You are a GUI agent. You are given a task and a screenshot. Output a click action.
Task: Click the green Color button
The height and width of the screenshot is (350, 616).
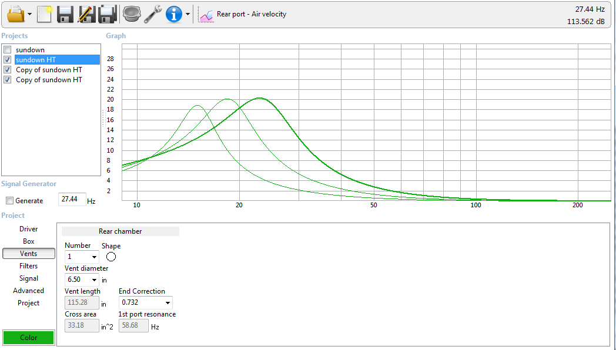pyautogui.click(x=29, y=338)
